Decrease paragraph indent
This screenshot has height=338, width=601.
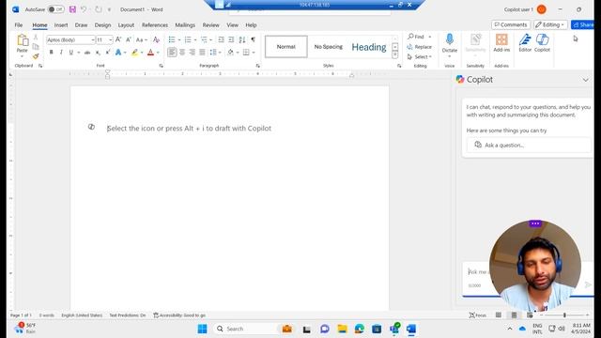tap(222, 39)
